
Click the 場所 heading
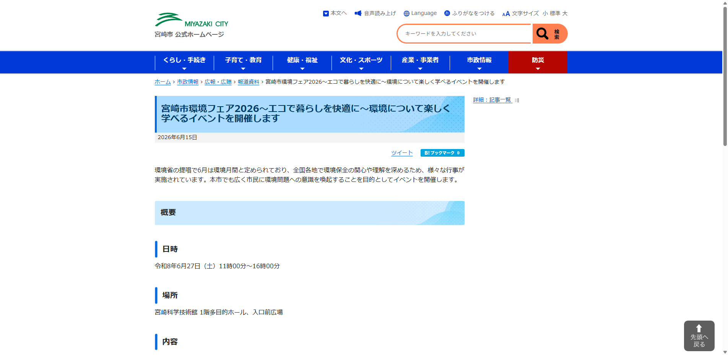(x=170, y=295)
